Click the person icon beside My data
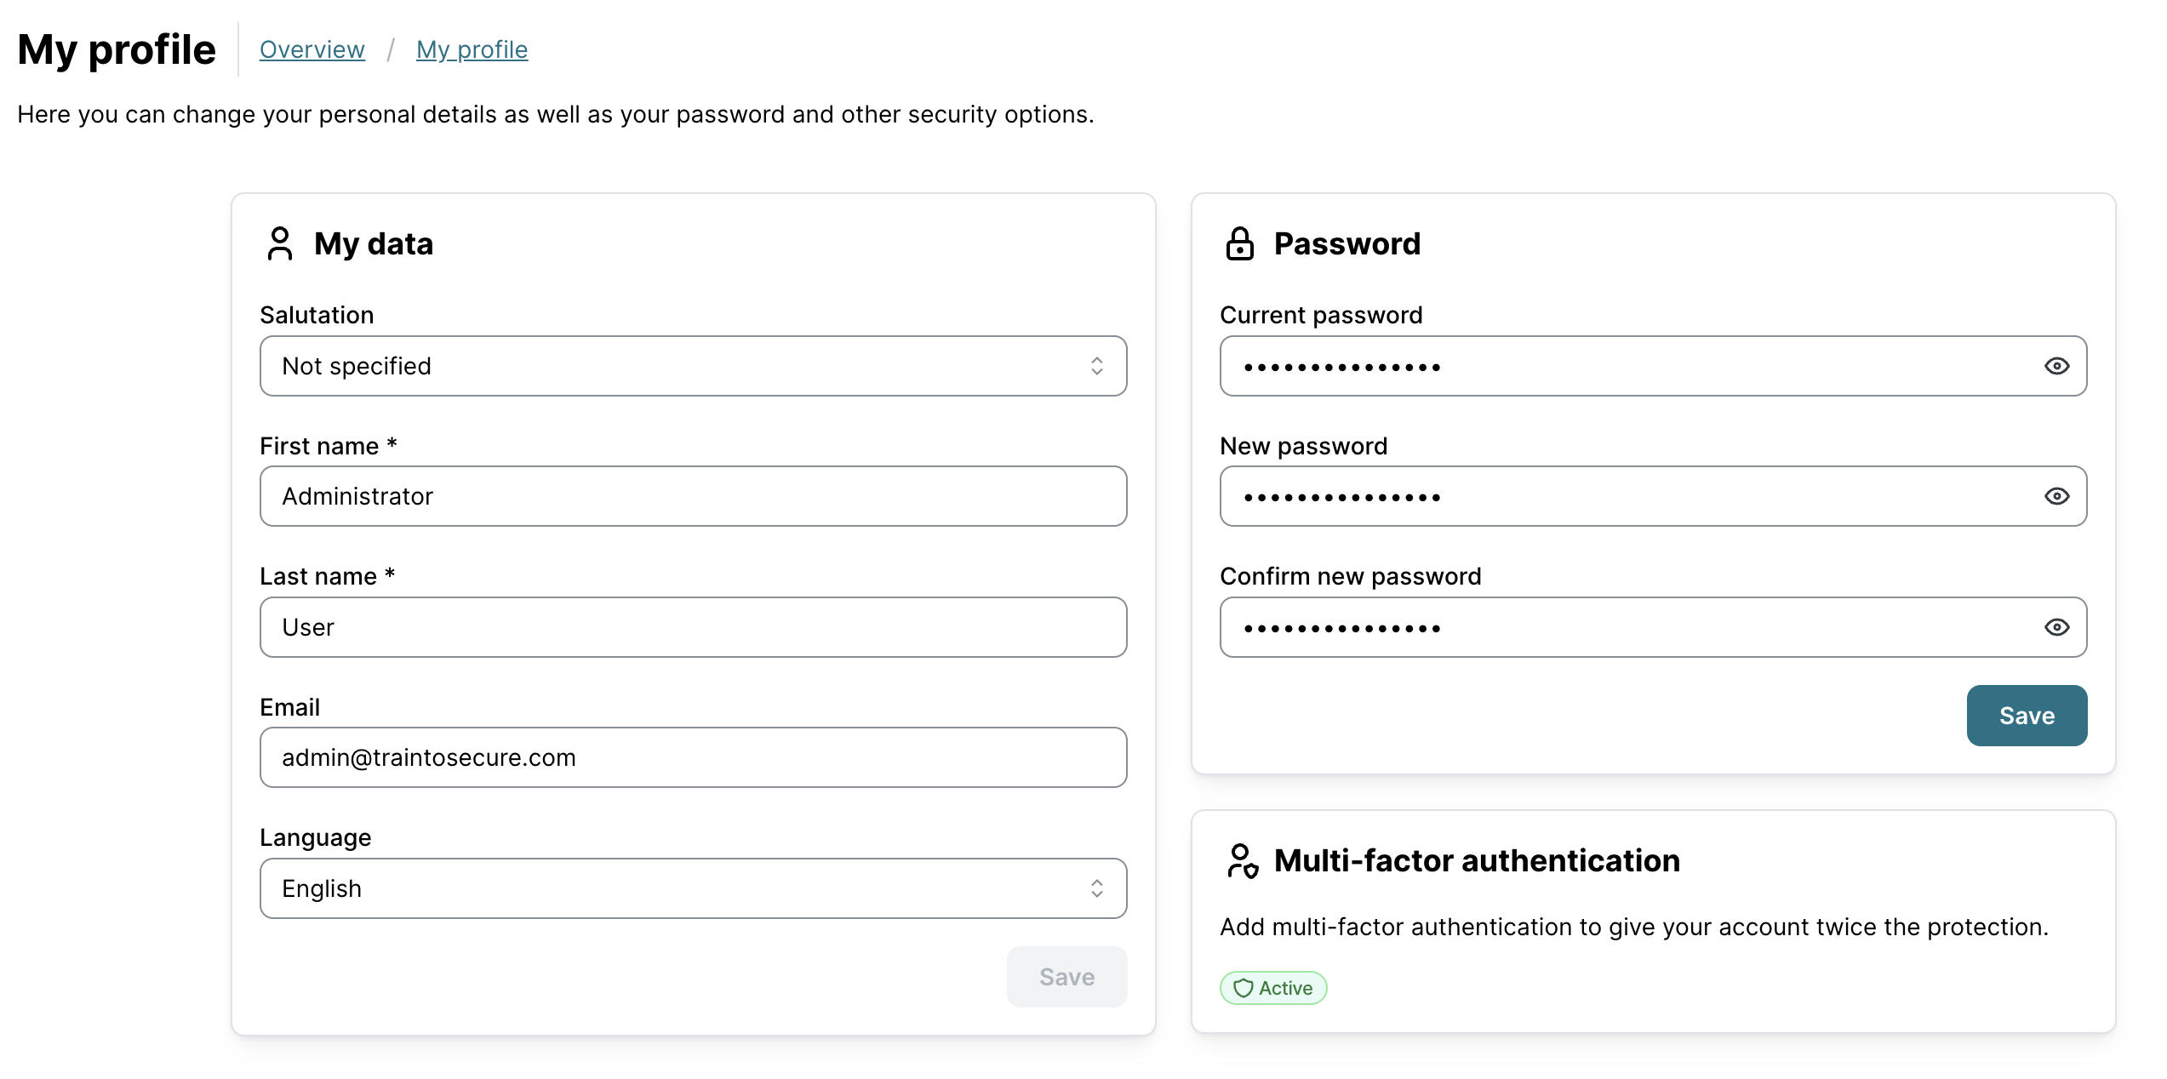2167x1079 pixels. [x=279, y=243]
